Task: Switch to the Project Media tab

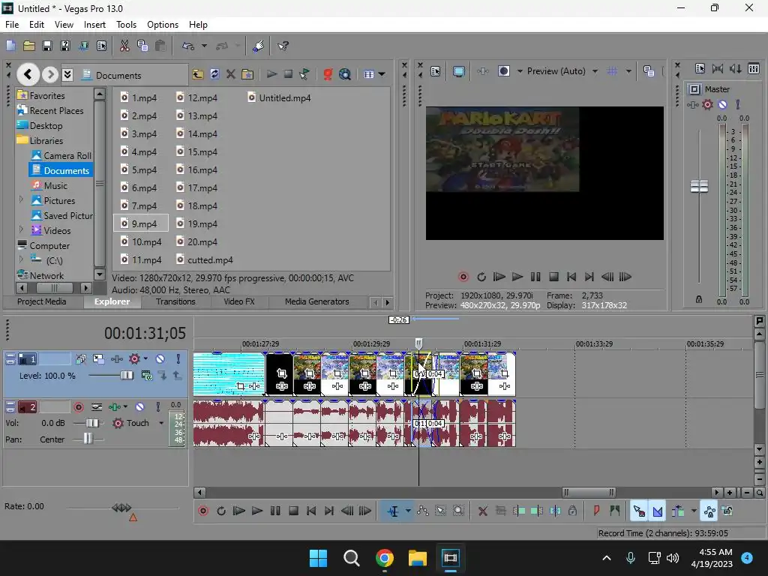Action: (42, 301)
